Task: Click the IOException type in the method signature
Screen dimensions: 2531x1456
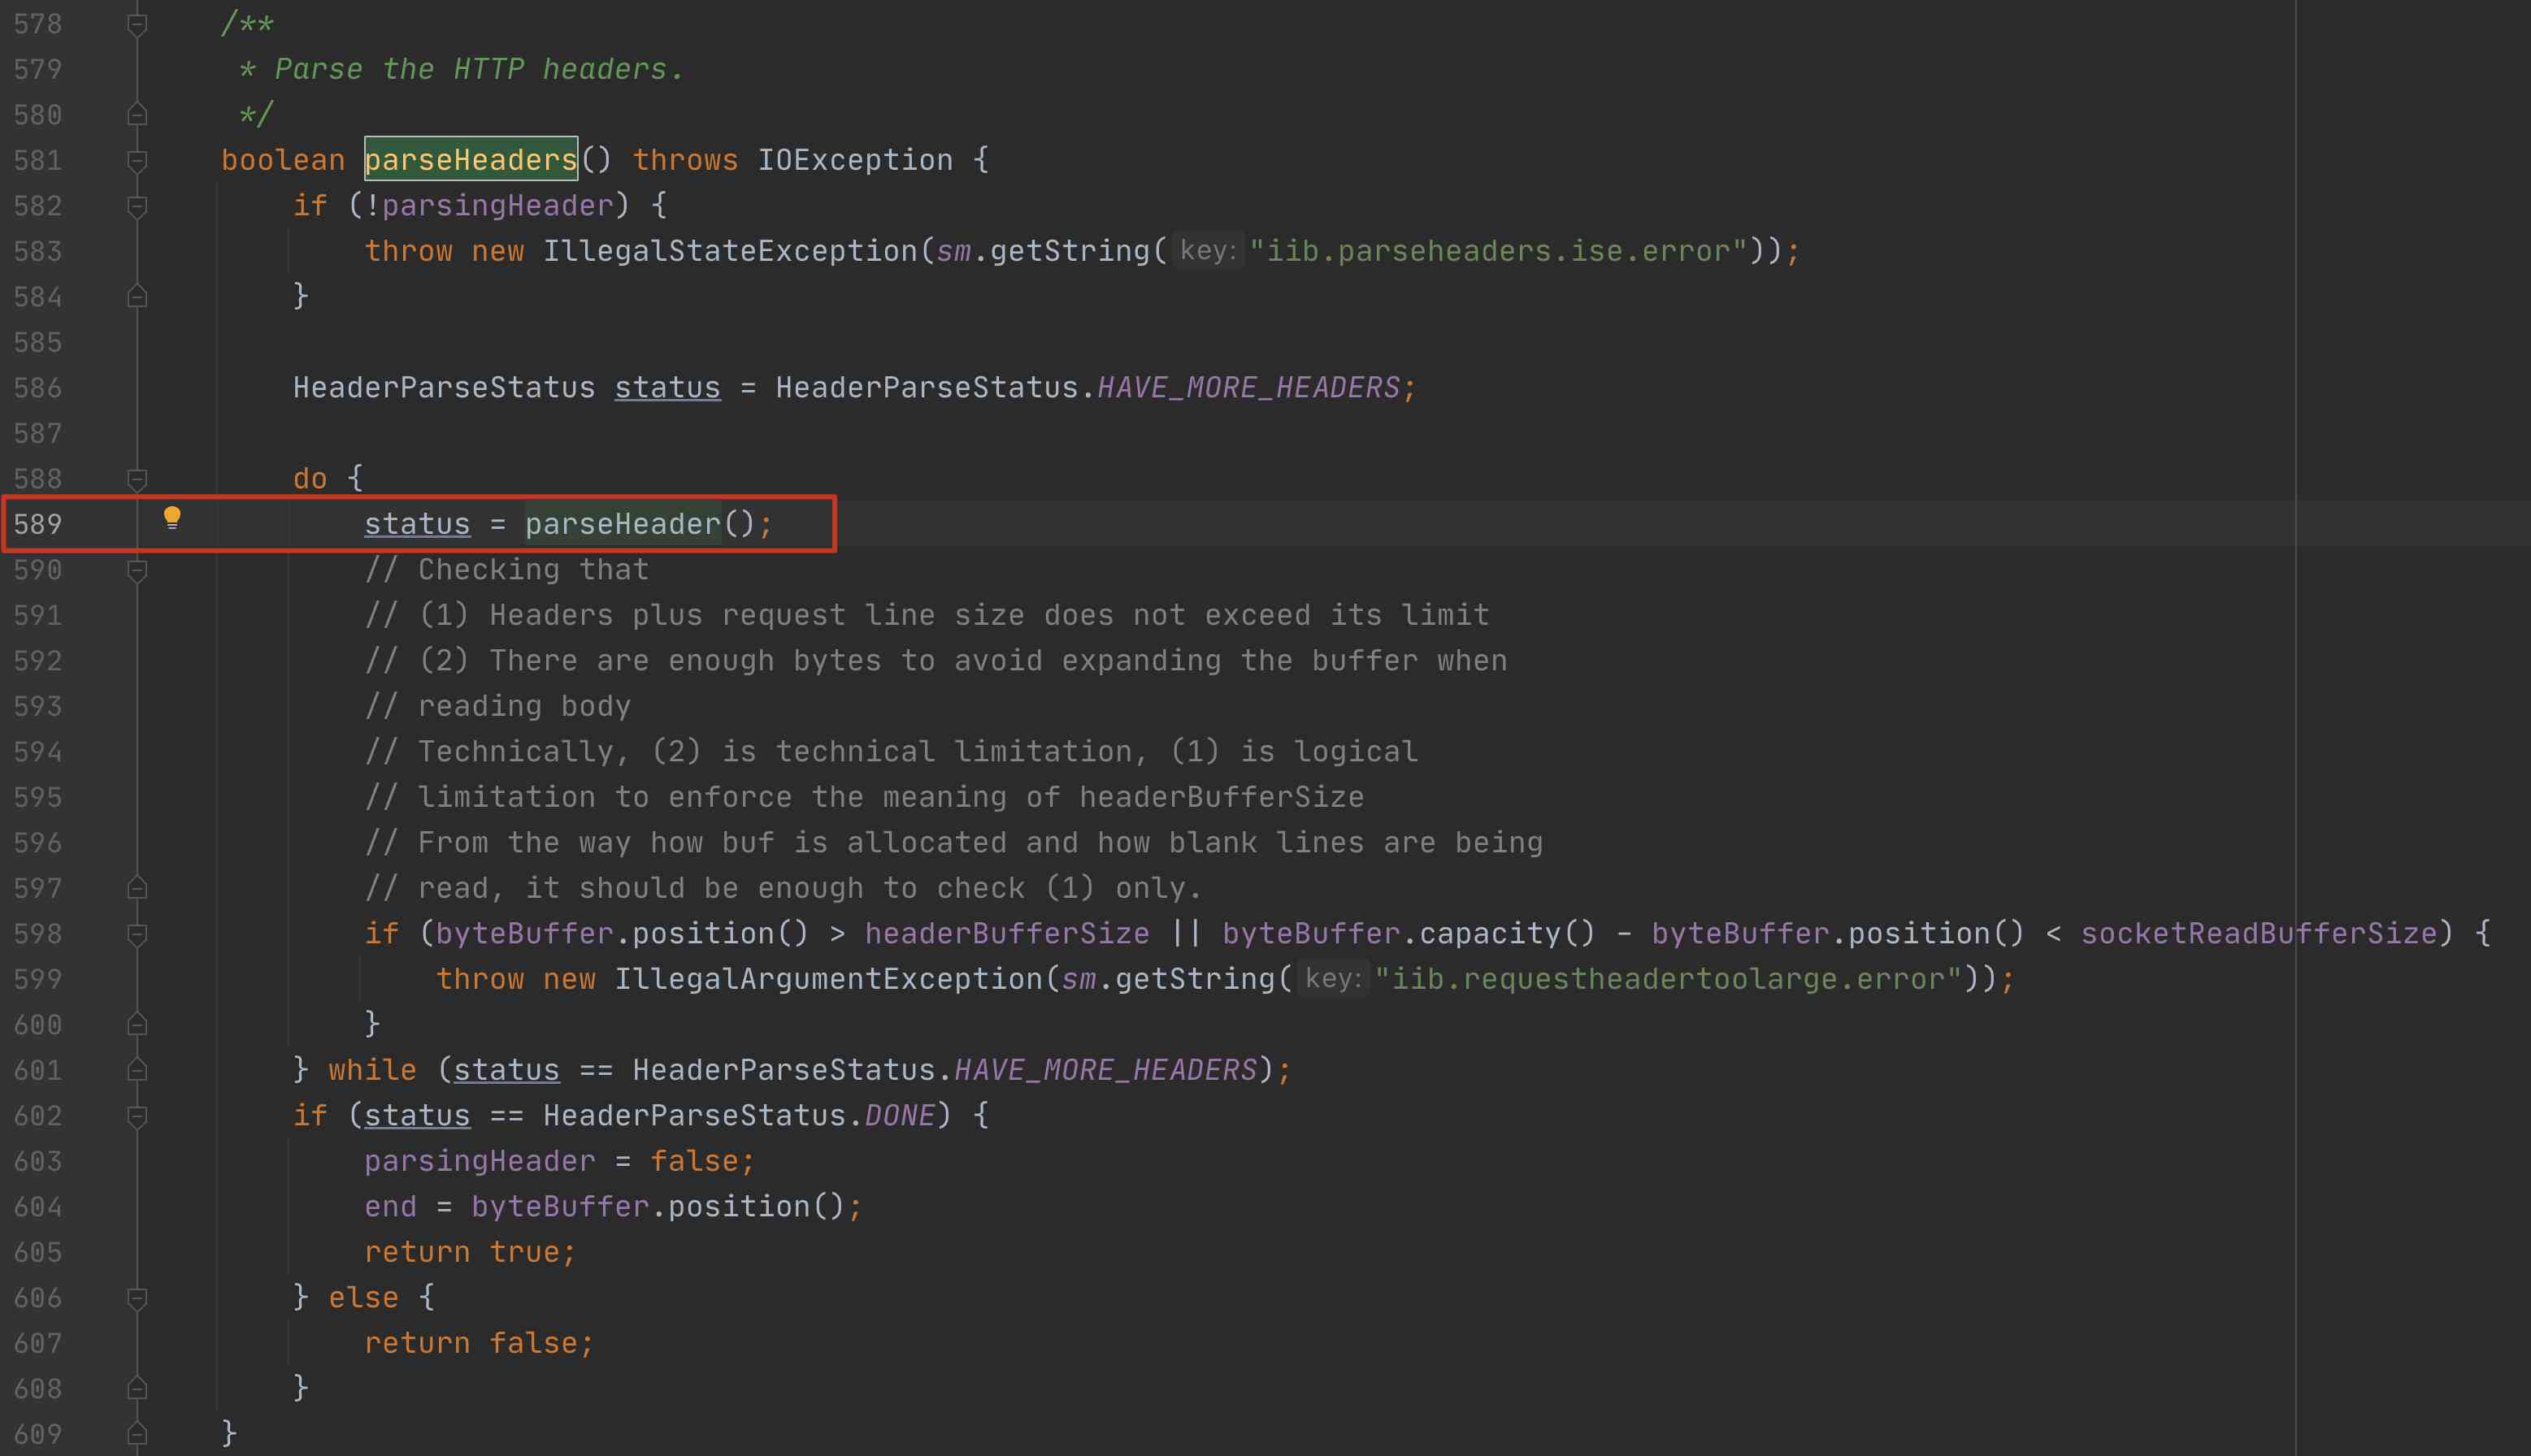Action: click(x=855, y=160)
